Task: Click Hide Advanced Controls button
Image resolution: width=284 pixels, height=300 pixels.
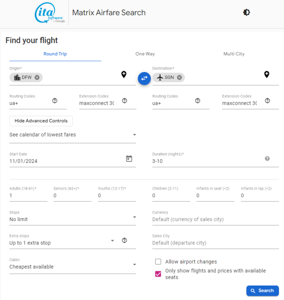Action: coord(41,121)
